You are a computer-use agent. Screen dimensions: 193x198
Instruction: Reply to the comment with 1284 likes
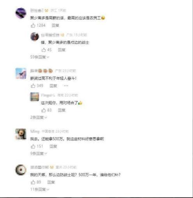point(55,25)
